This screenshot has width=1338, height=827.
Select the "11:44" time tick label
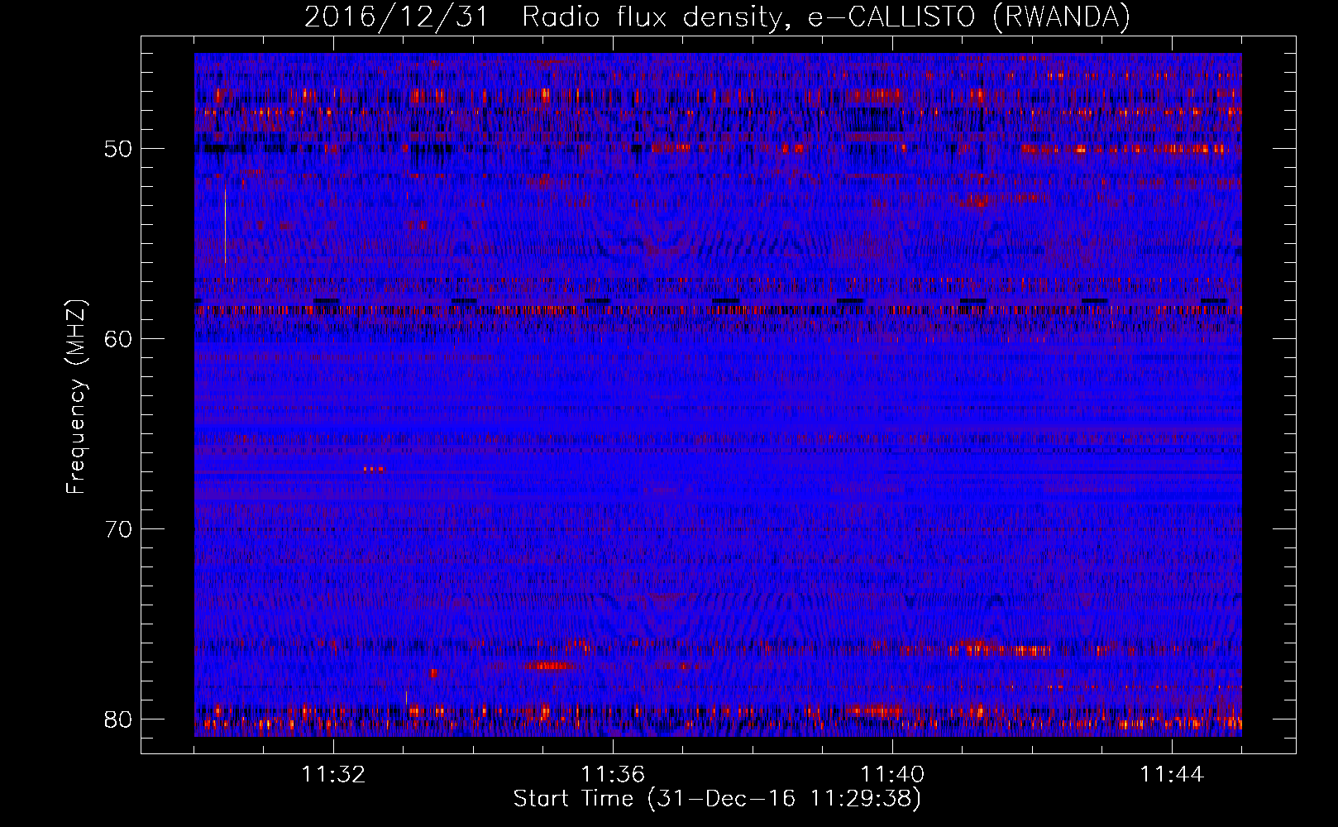pos(1172,775)
